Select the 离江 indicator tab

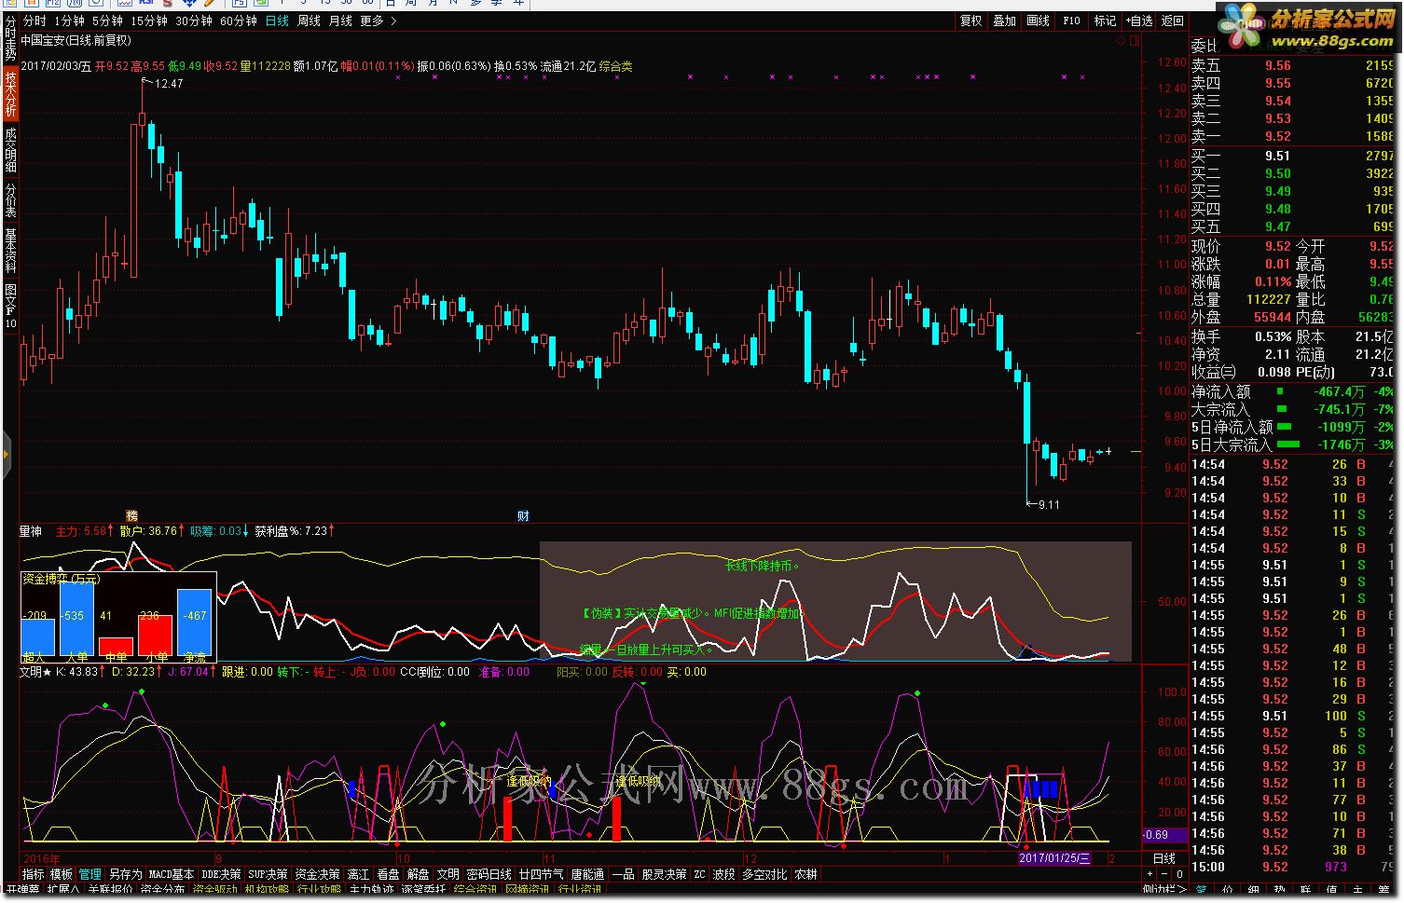click(358, 874)
